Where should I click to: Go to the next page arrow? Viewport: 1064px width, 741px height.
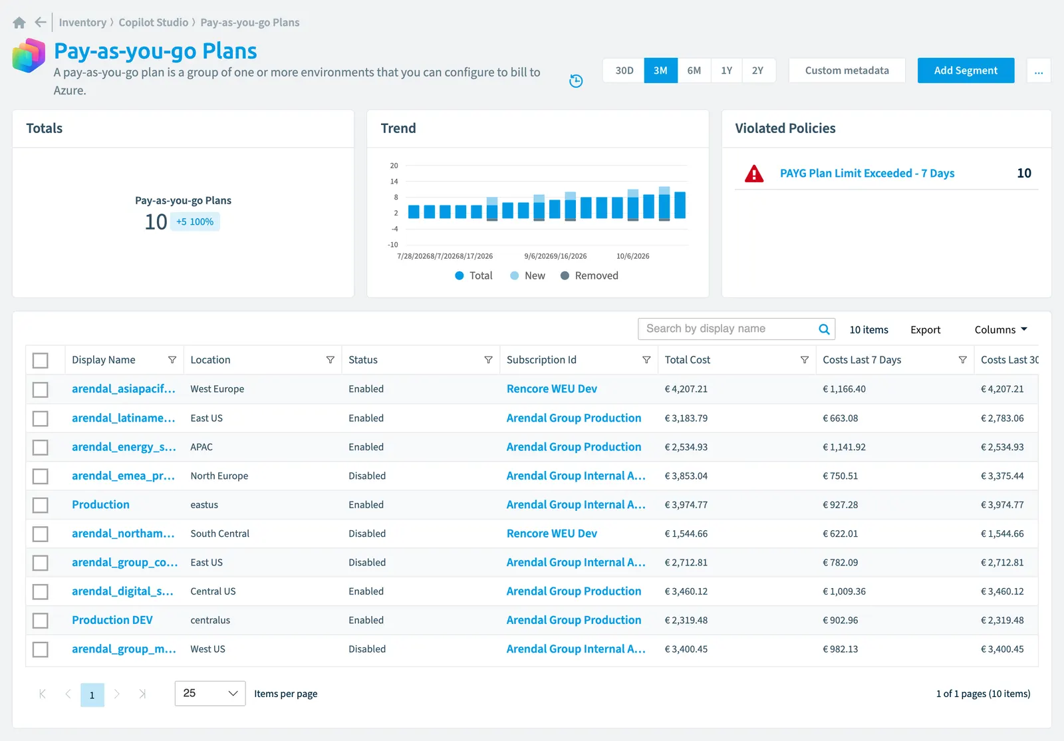point(117,694)
